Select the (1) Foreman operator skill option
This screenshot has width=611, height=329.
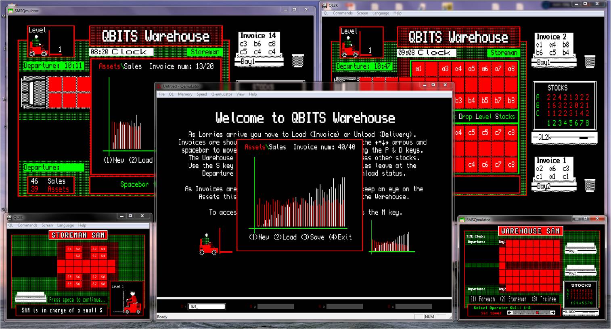click(x=483, y=299)
